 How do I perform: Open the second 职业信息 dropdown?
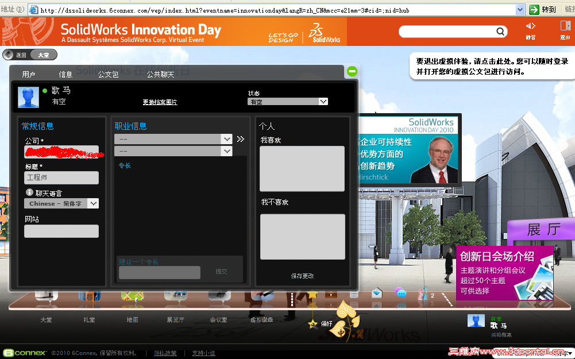click(x=173, y=150)
